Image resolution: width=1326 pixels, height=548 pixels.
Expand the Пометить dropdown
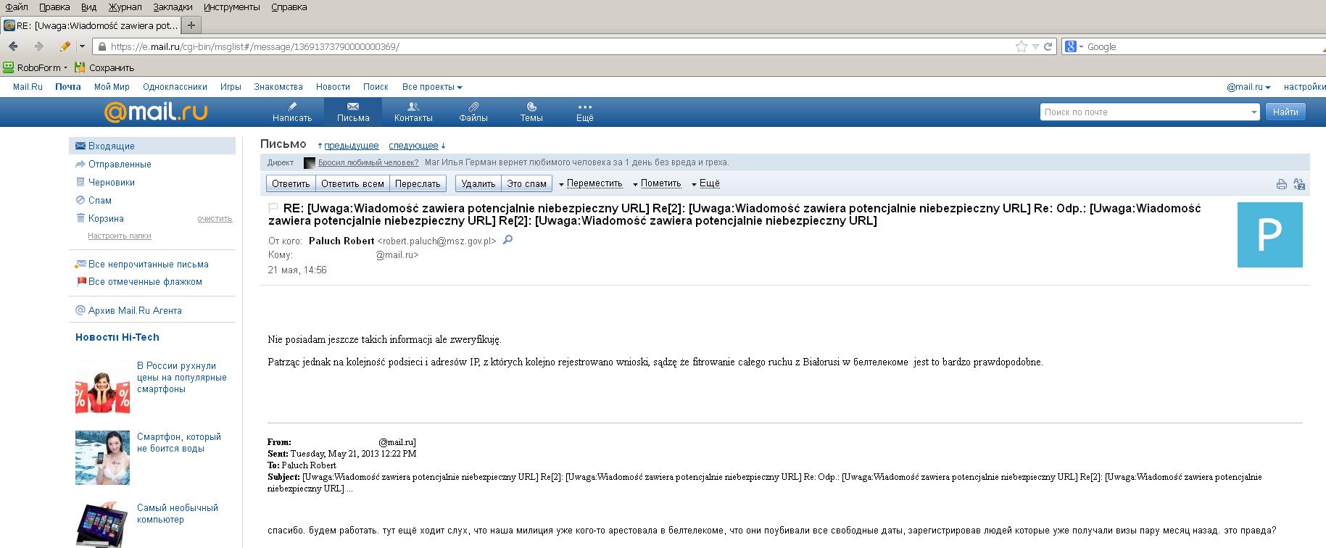(x=657, y=183)
